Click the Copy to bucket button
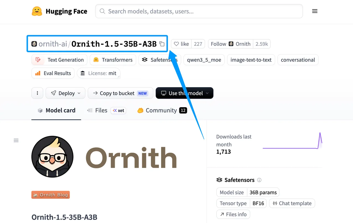Image resolution: width=353 pixels, height=223 pixels. (x=121, y=93)
